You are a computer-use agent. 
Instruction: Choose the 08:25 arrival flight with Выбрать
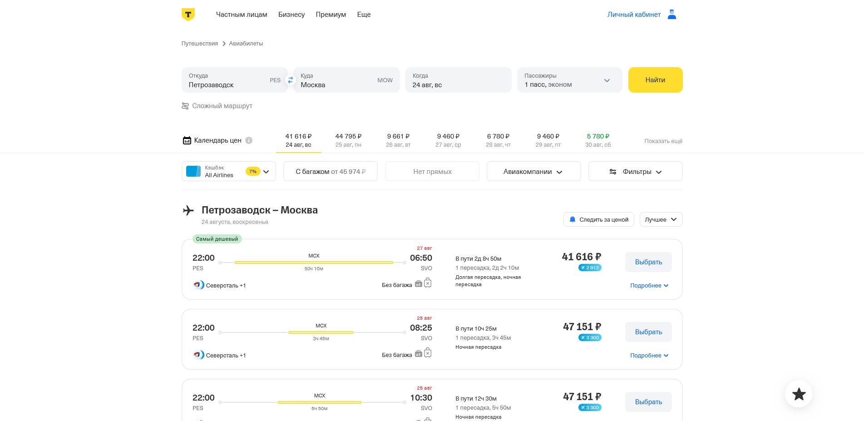pos(648,332)
